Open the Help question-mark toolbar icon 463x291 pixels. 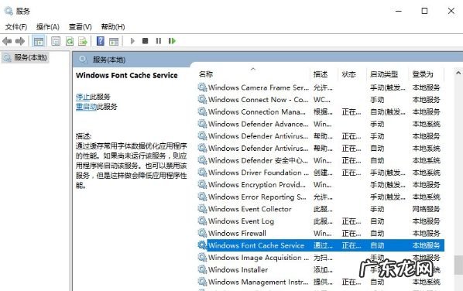(x=101, y=41)
